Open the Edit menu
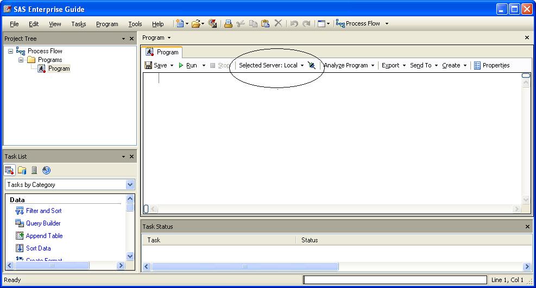 (x=34, y=24)
